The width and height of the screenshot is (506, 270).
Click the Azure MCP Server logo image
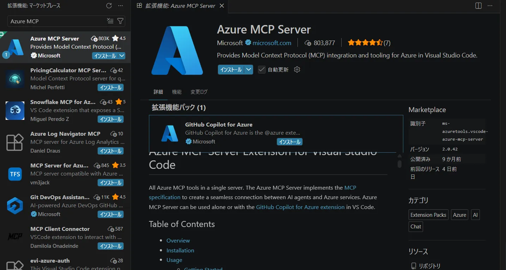coord(177,50)
